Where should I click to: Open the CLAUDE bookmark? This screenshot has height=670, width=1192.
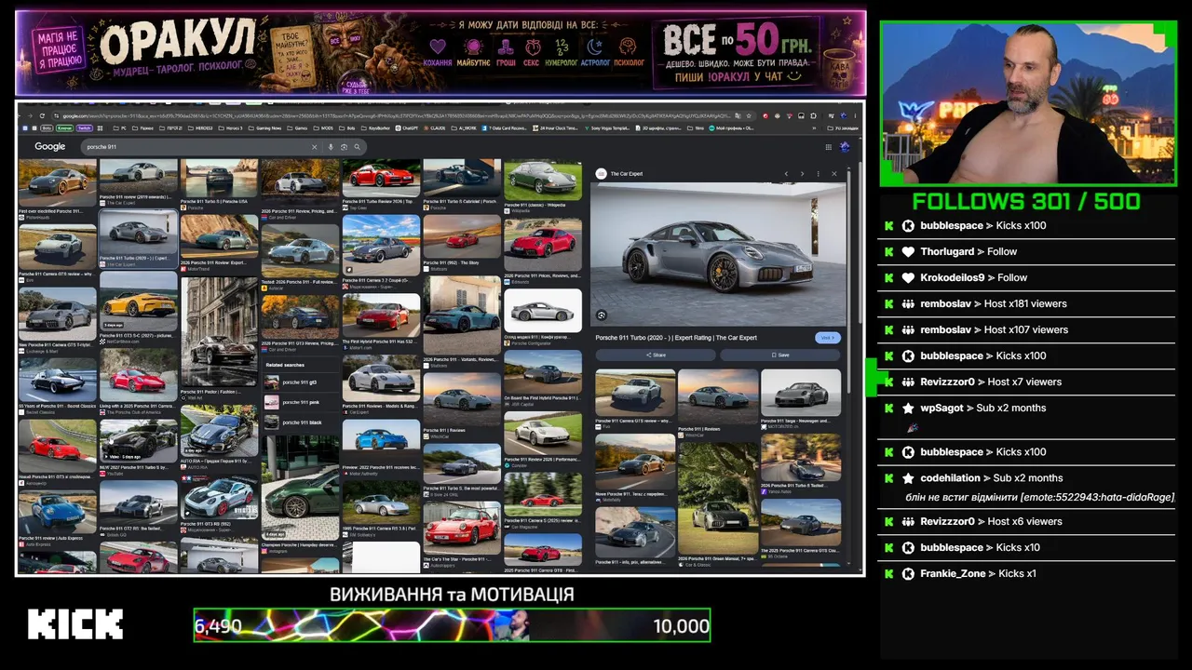(x=435, y=128)
